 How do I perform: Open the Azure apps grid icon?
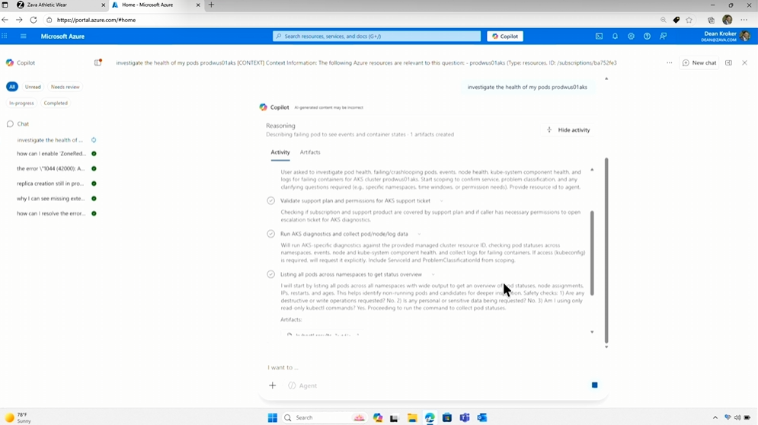pos(5,36)
